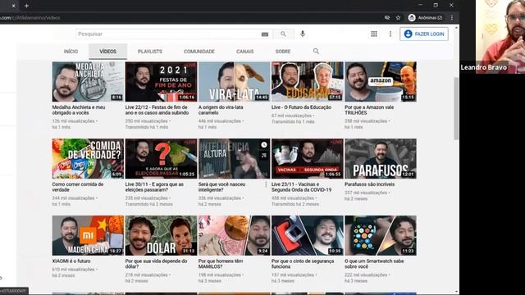Image resolution: width=525 pixels, height=295 pixels.
Task: Open the Made in China Xiaomi thumbnail
Action: tap(88, 235)
